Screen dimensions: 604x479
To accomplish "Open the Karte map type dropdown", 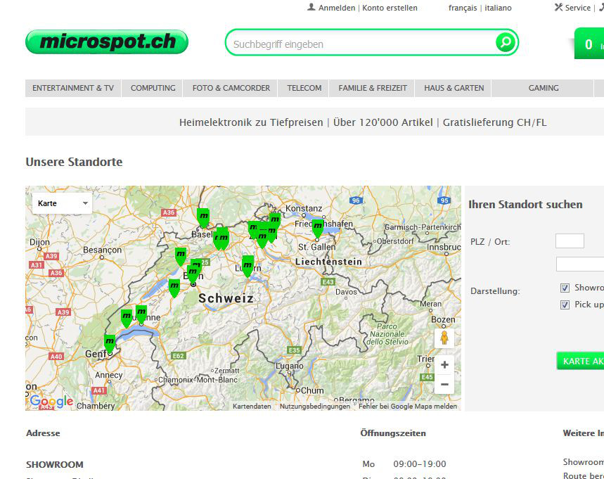I will tap(62, 203).
